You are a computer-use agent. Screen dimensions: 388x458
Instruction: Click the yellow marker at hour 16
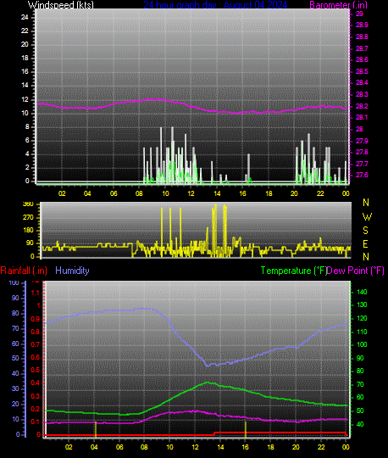click(246, 429)
